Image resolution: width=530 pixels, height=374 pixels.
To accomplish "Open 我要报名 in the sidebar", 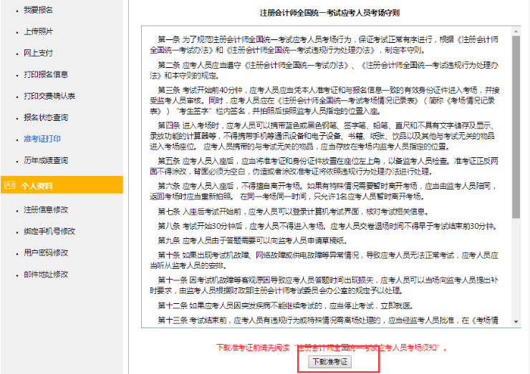I will 38,10.
